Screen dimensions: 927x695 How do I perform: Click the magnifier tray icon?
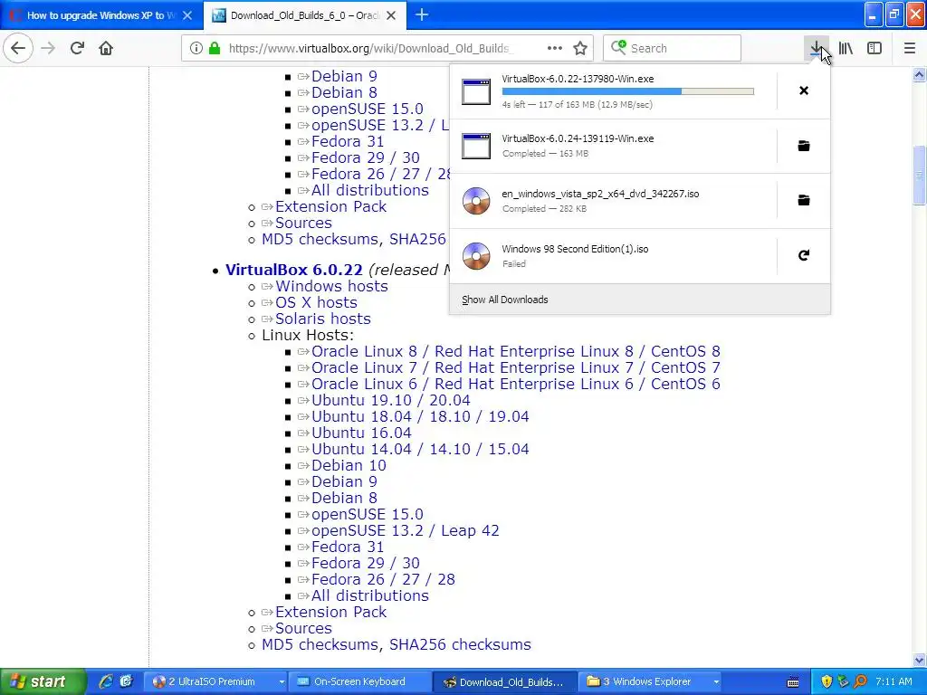pyautogui.click(x=860, y=681)
